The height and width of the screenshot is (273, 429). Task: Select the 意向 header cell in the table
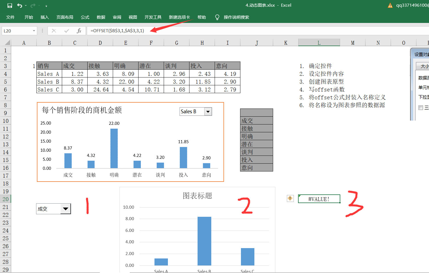pos(228,66)
